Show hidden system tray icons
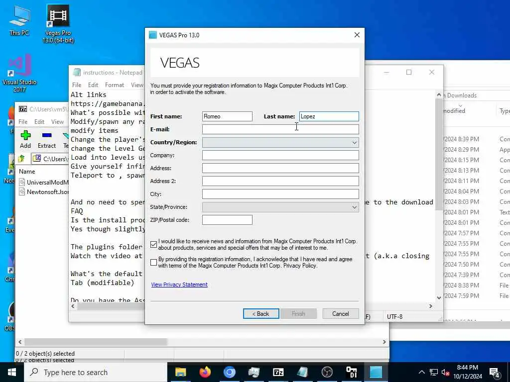The width and height of the screenshot is (510, 382). (x=421, y=372)
